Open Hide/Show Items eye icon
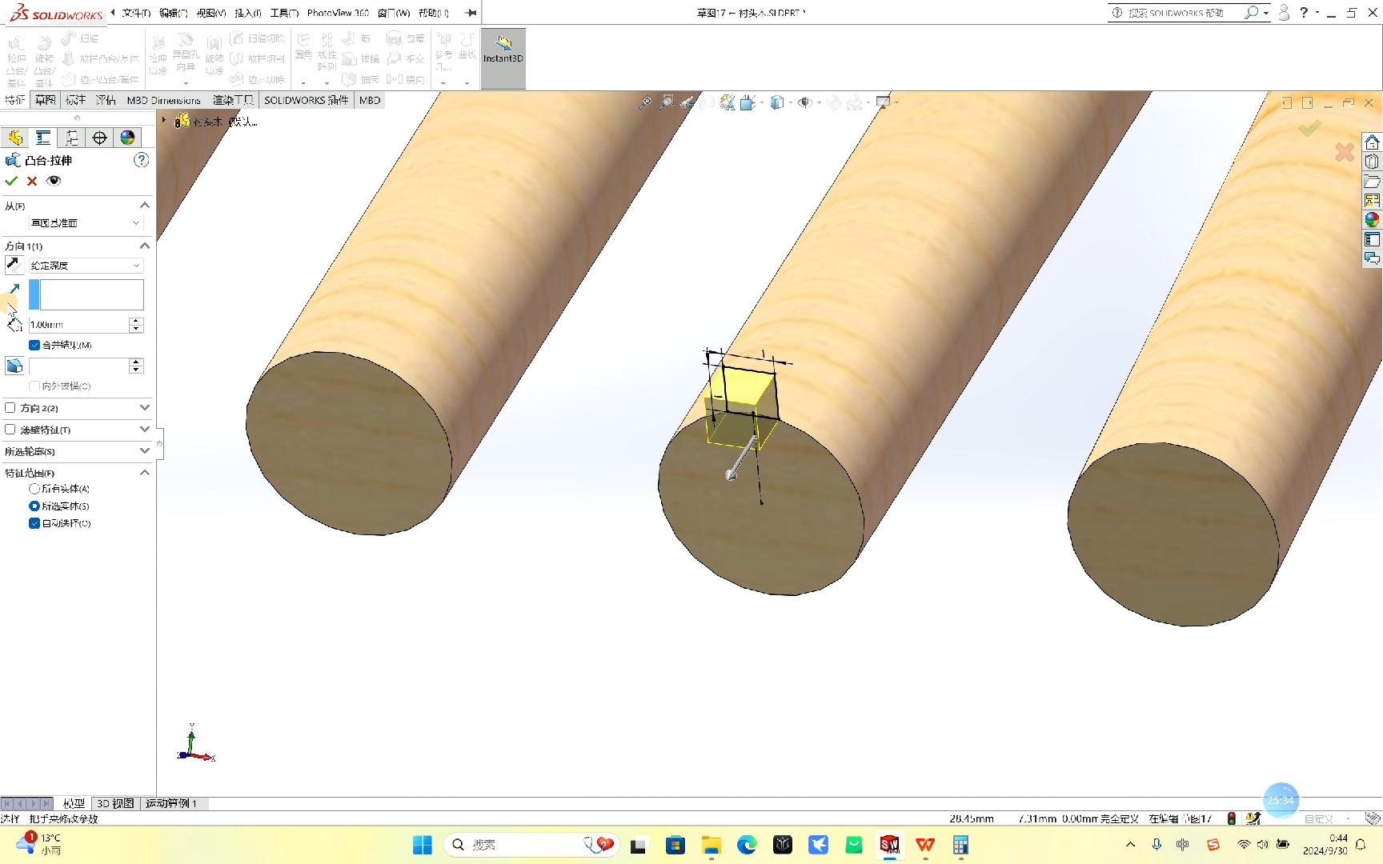This screenshot has height=864, width=1383. [x=805, y=102]
